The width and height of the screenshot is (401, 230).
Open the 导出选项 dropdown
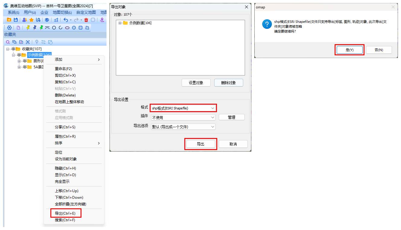(183, 127)
